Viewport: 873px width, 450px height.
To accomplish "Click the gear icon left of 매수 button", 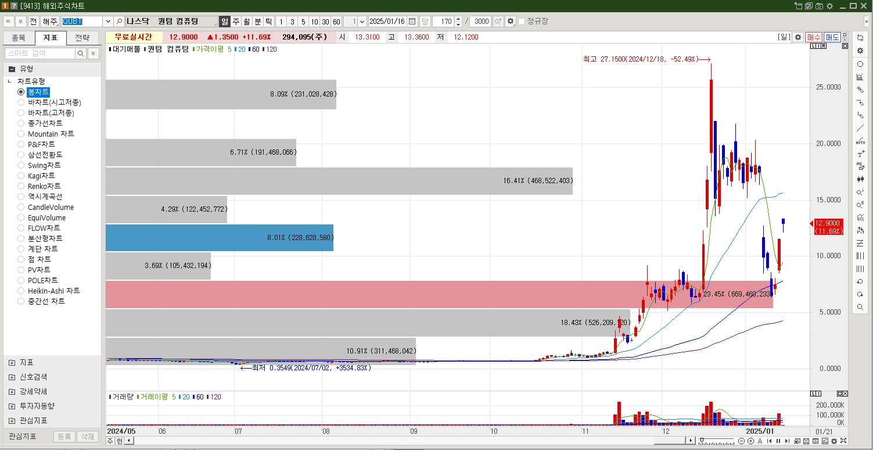I will pyautogui.click(x=798, y=37).
